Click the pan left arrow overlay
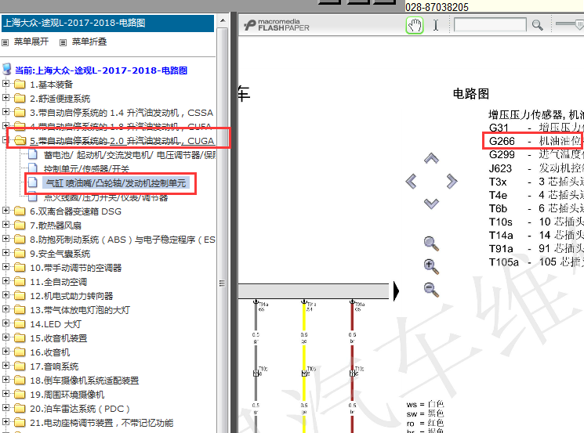Viewport: 584px width, 433px height. pos(412,181)
